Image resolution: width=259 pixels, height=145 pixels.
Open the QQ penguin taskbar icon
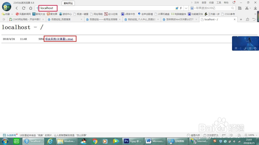pyautogui.click(x=84, y=141)
